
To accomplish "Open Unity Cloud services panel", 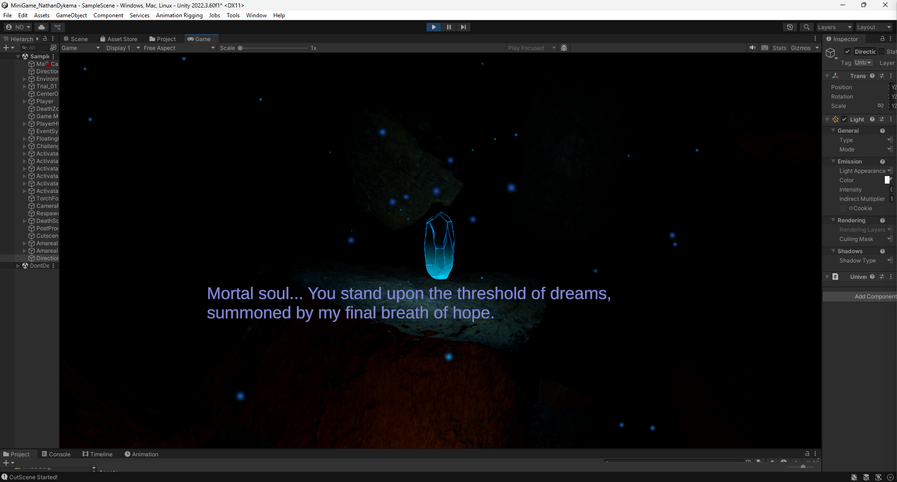I will [x=42, y=27].
